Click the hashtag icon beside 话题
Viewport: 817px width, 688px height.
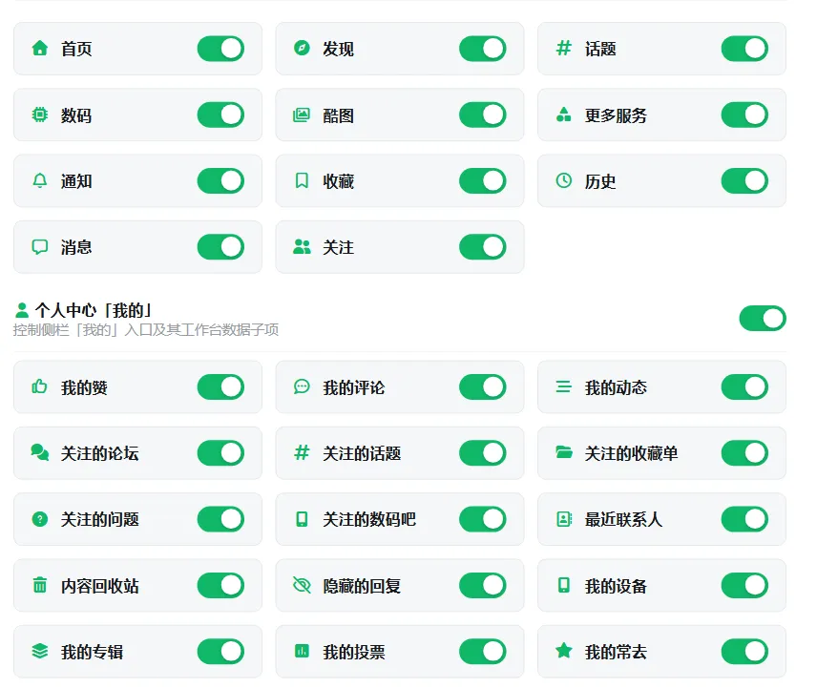564,48
